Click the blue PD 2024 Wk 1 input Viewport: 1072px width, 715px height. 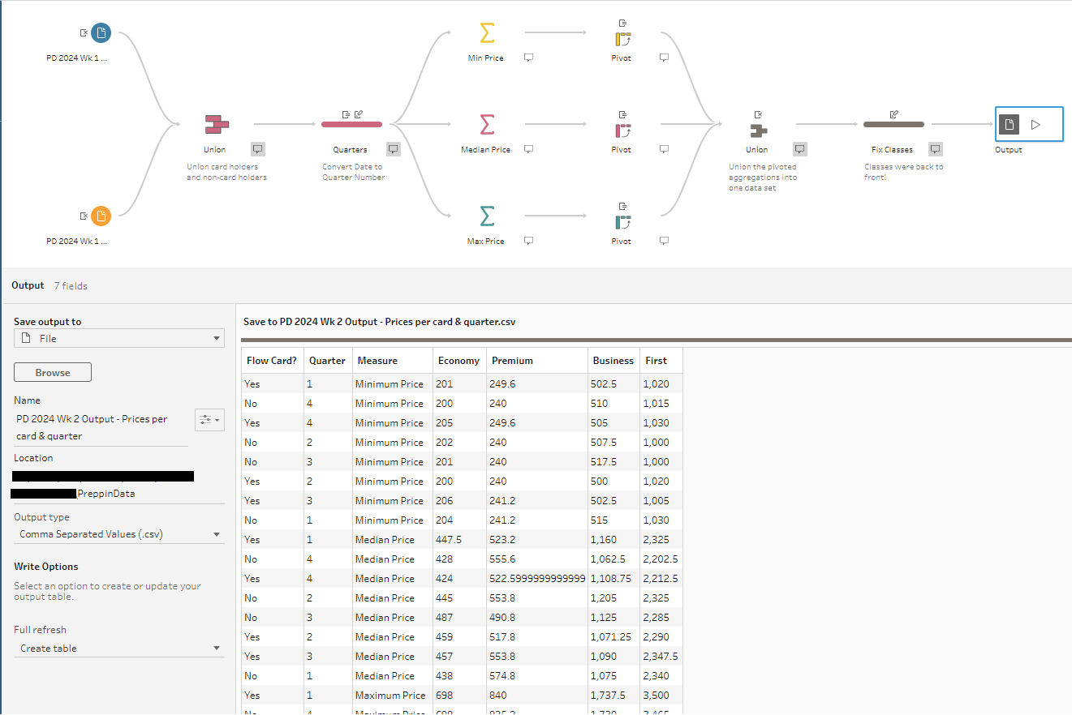(101, 33)
